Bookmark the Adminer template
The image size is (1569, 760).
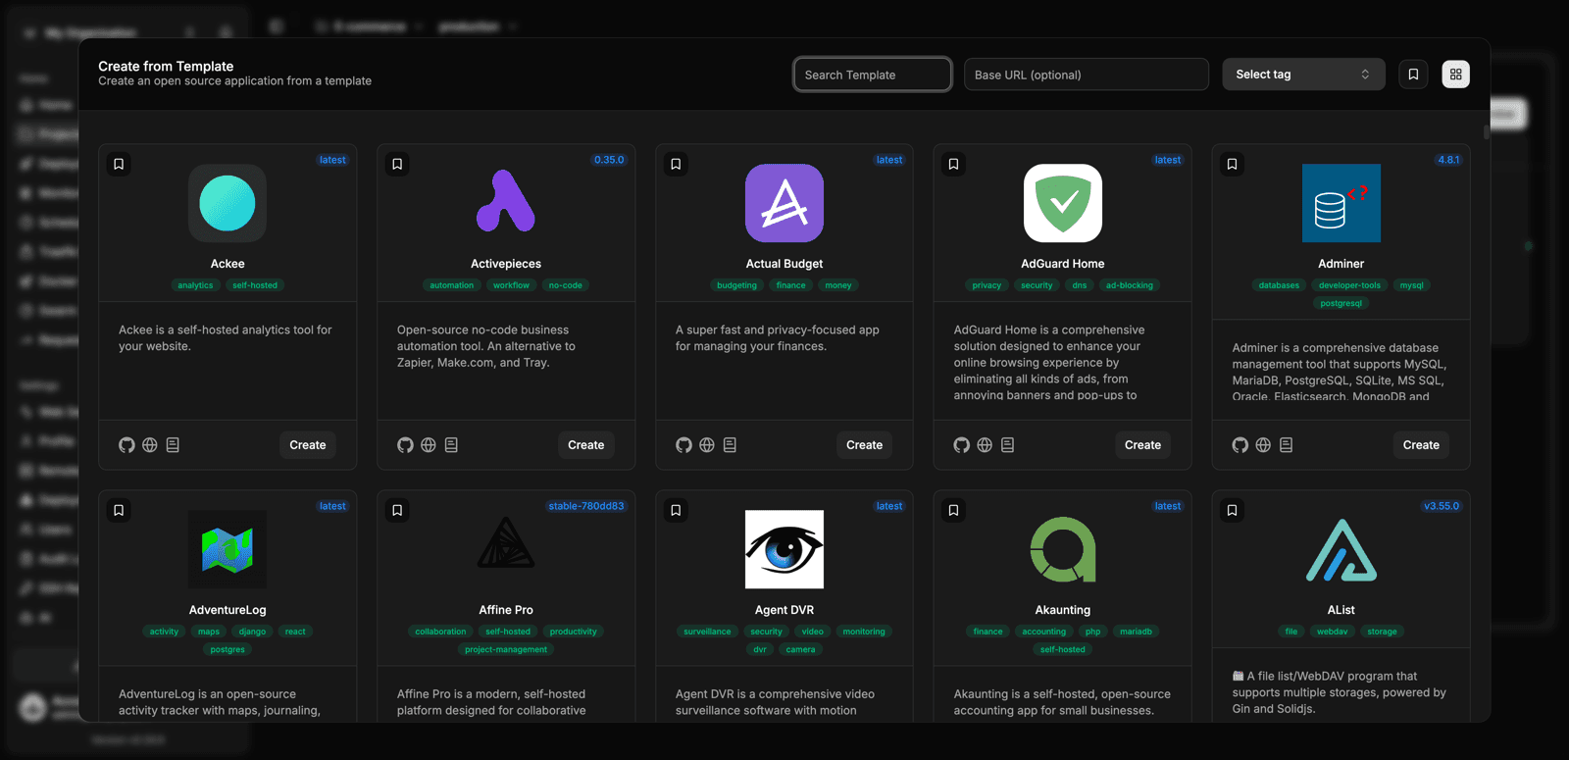tap(1232, 164)
